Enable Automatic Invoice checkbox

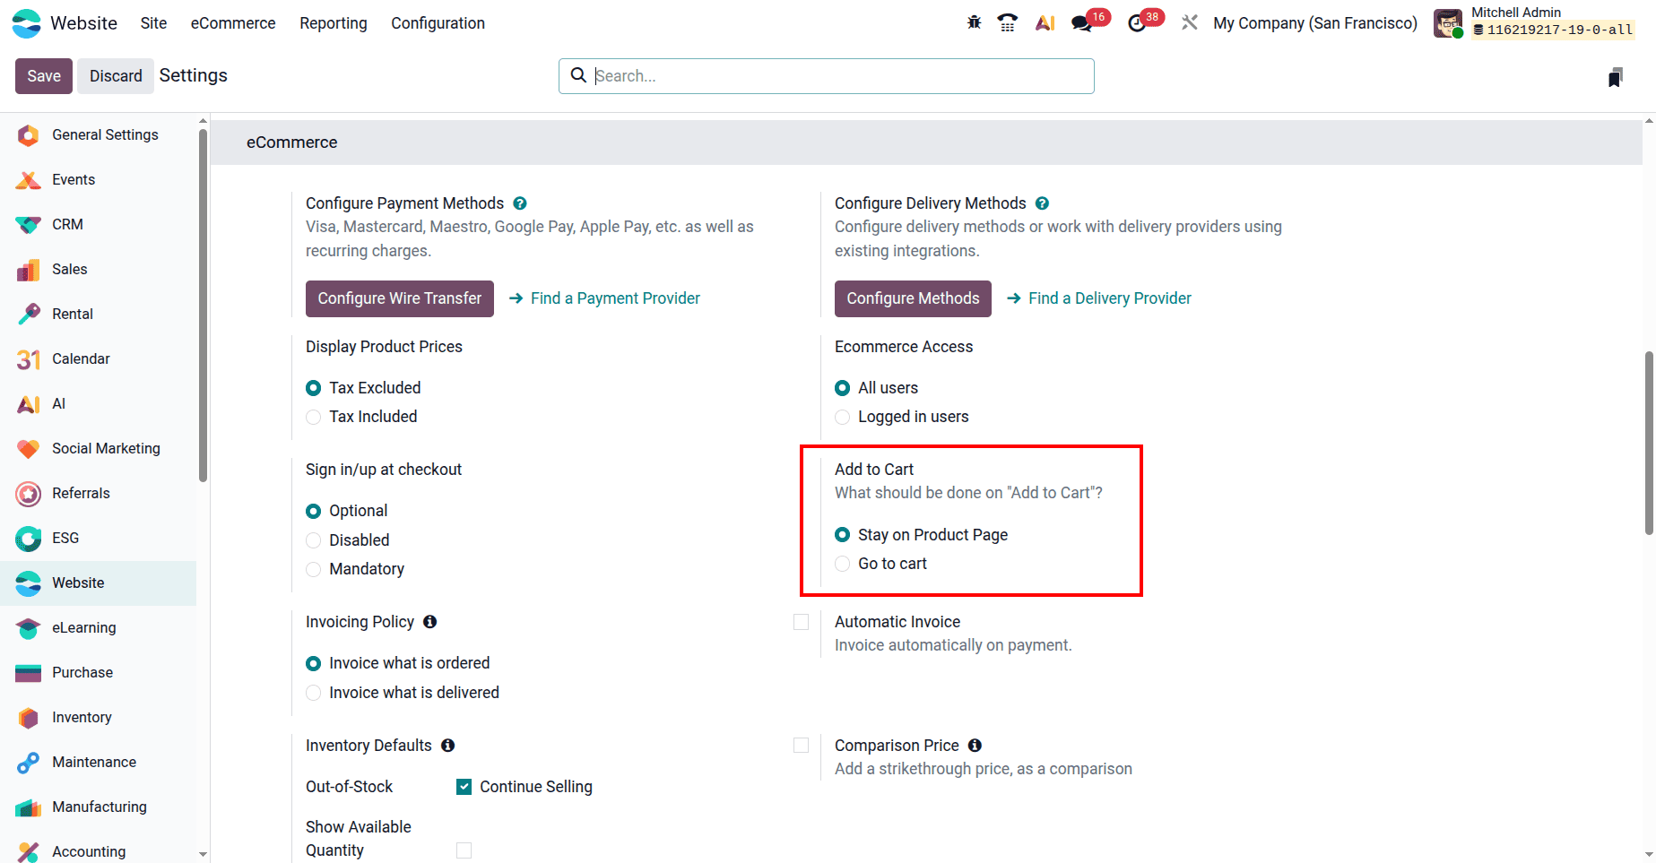tap(802, 622)
